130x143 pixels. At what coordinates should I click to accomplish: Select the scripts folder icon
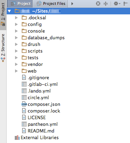[x=24, y=51]
